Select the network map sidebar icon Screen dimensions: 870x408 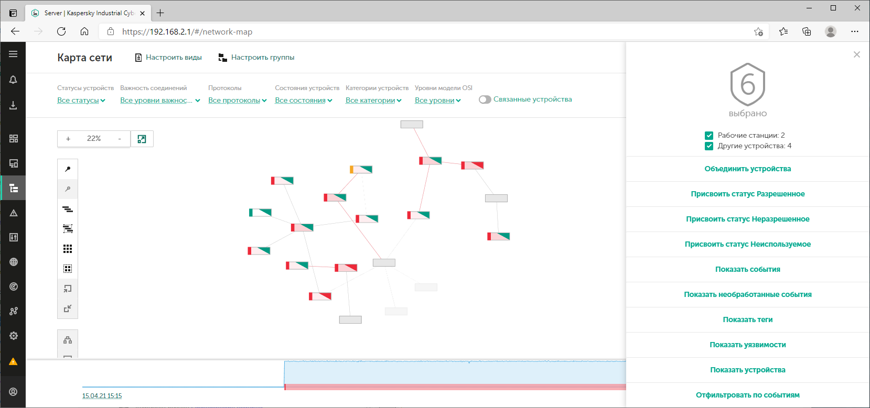point(13,188)
